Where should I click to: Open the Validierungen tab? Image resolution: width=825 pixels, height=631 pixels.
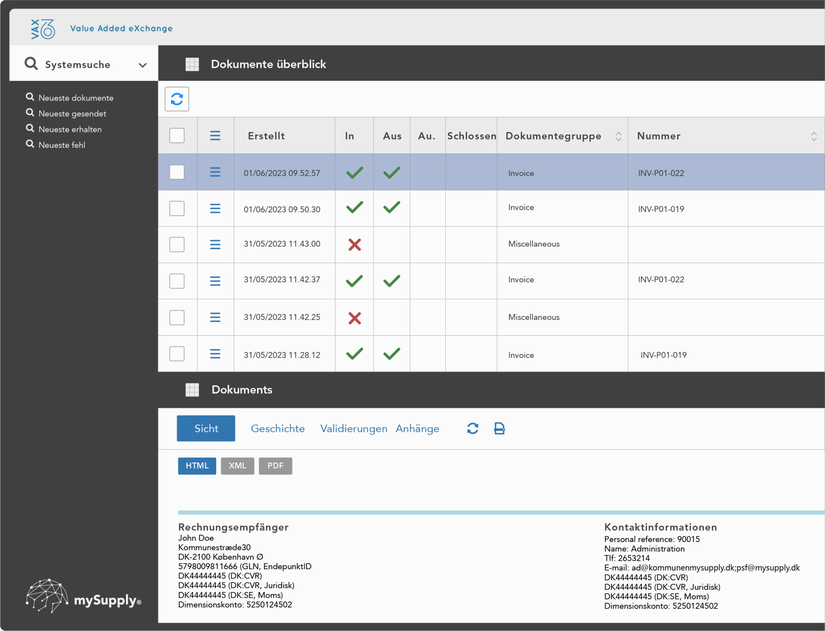[x=353, y=429]
